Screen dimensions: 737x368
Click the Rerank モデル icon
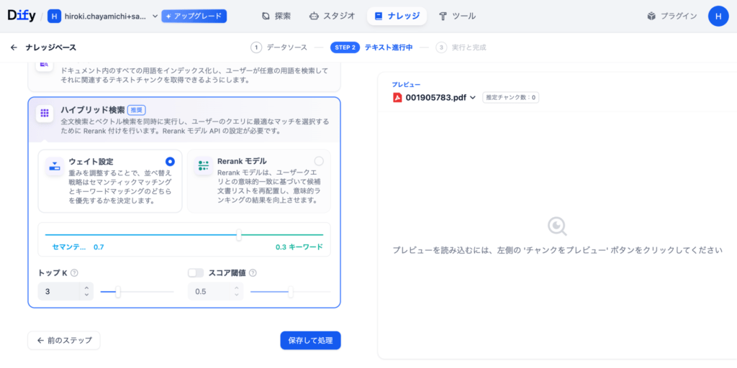point(204,167)
